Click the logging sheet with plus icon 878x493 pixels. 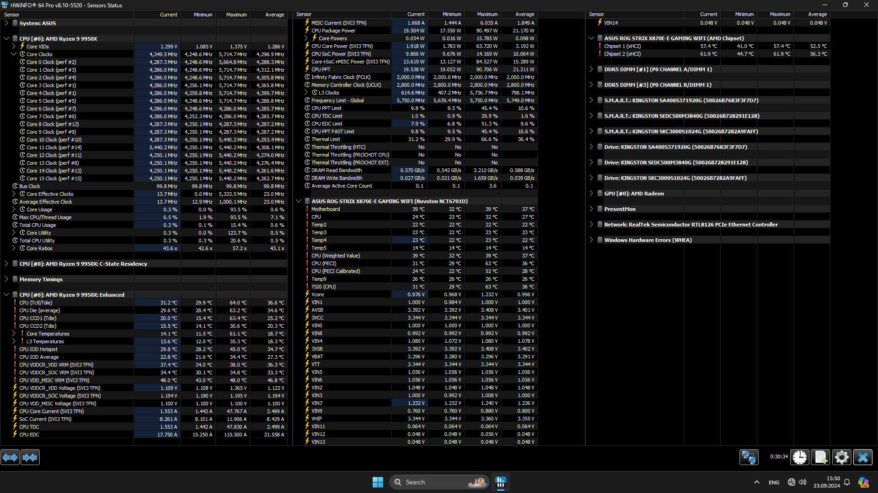(820, 457)
